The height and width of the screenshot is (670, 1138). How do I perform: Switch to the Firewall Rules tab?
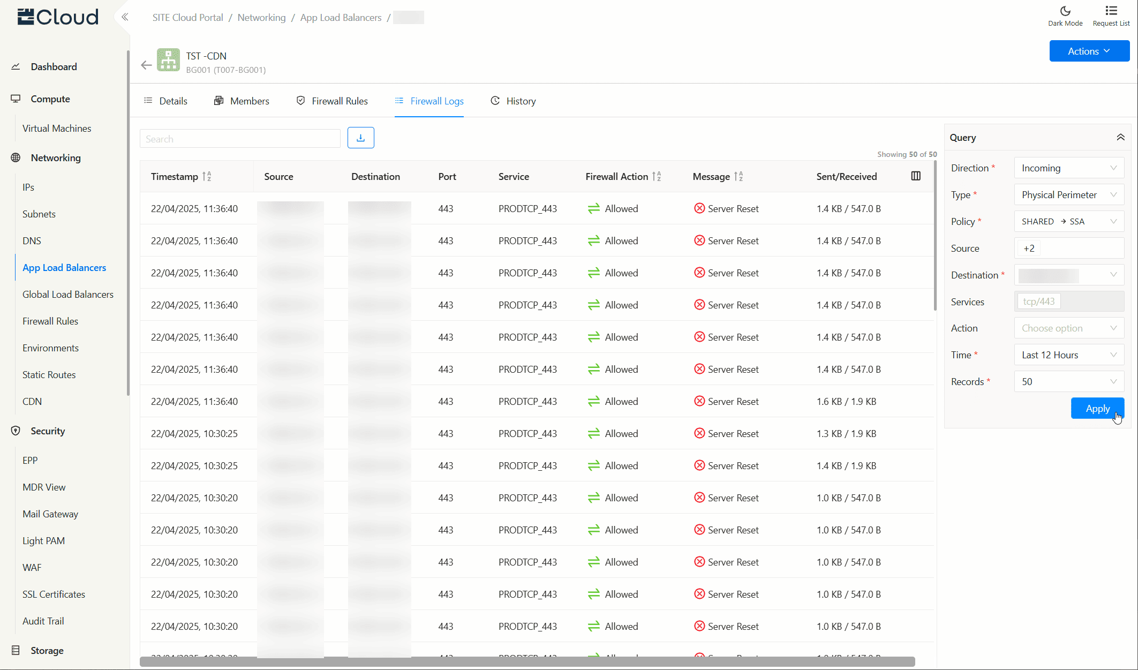pyautogui.click(x=332, y=101)
